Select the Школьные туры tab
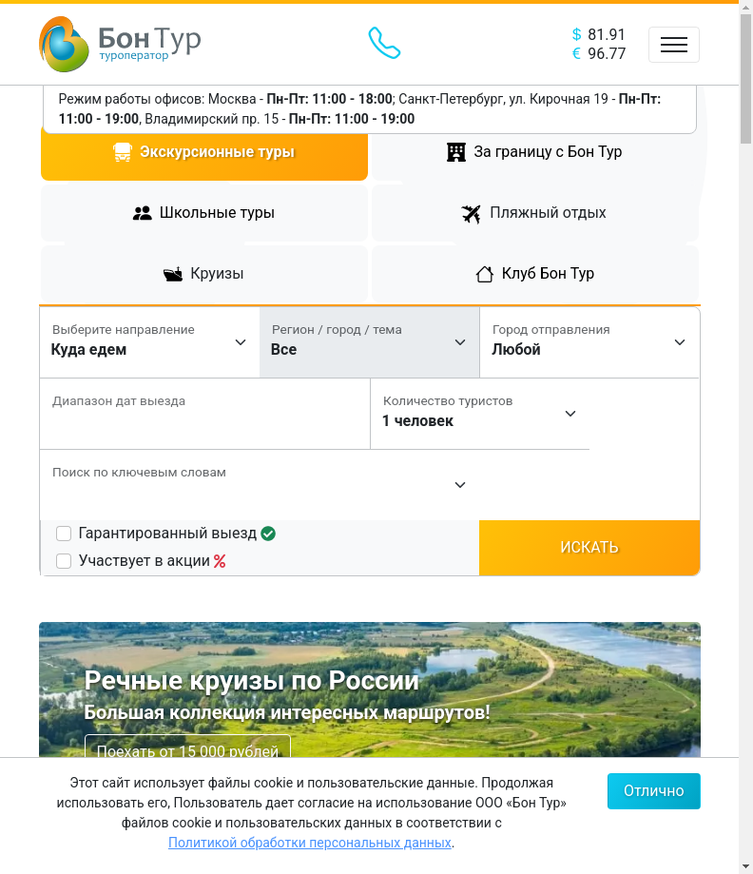The image size is (753, 874). coord(203,213)
